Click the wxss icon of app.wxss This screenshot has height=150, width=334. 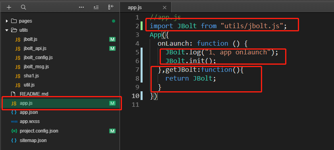(14, 122)
